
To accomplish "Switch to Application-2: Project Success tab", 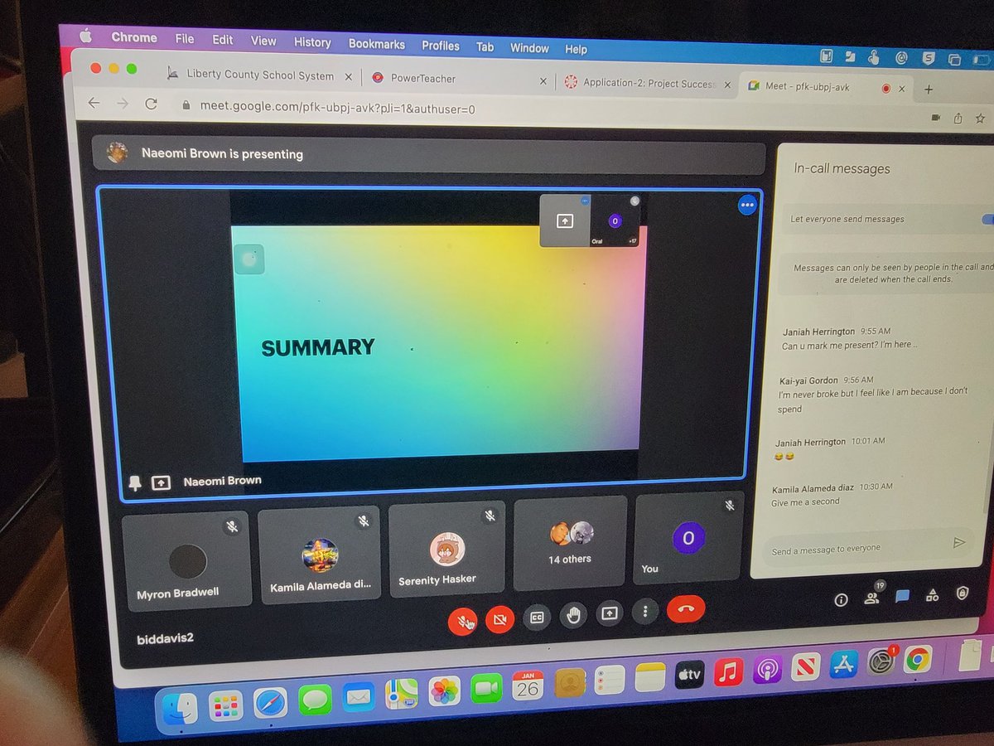I will coord(649,83).
